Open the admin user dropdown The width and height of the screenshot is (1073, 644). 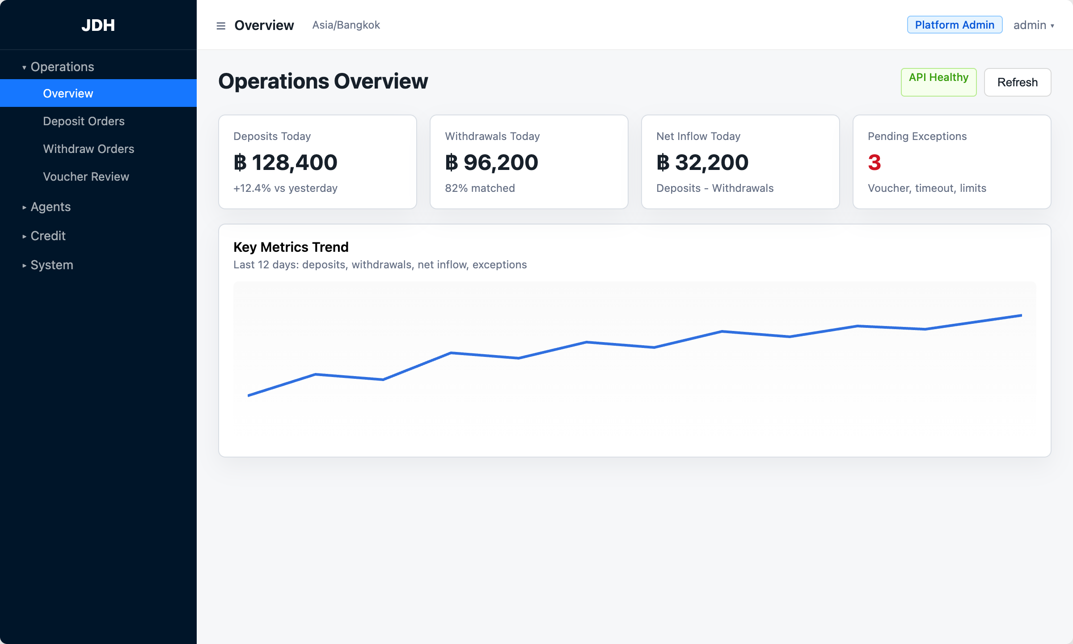[1034, 25]
